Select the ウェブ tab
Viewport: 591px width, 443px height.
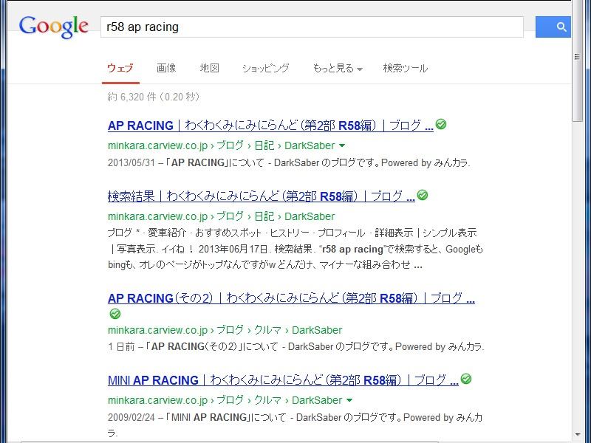[120, 68]
